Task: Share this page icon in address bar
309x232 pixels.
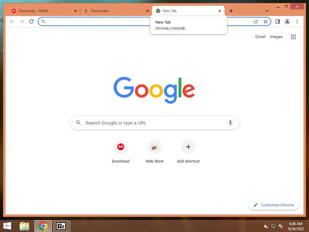Action: coord(256,21)
